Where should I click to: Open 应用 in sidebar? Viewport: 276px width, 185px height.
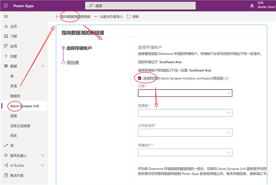point(13,46)
